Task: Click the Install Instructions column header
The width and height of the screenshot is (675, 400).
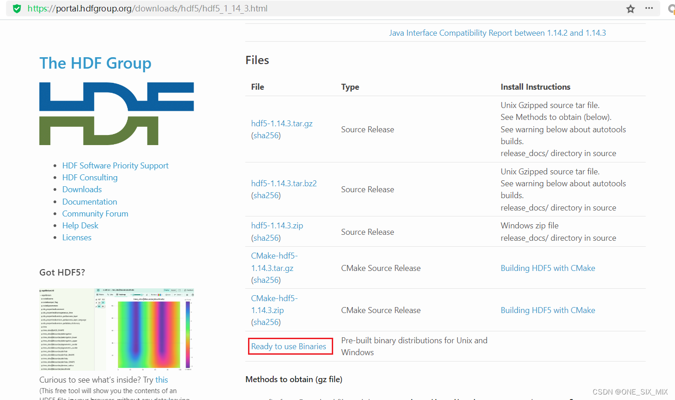Action: (x=535, y=87)
